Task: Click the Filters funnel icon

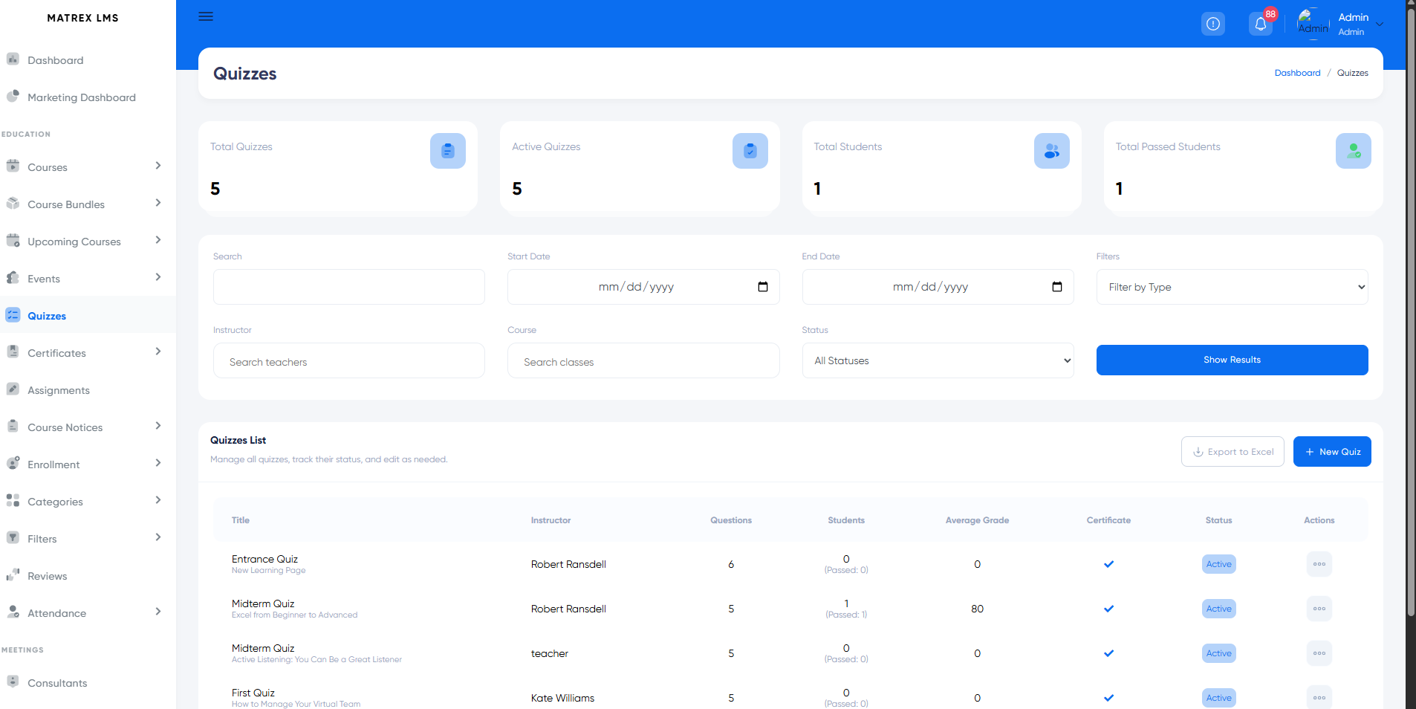Action: coord(13,537)
